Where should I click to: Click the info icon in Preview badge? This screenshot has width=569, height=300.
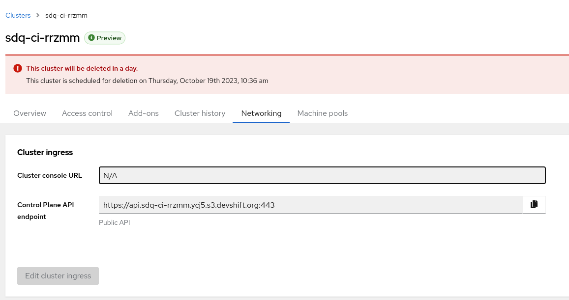pos(91,38)
